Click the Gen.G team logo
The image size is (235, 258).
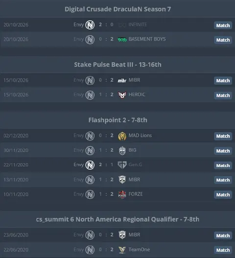(x=122, y=165)
